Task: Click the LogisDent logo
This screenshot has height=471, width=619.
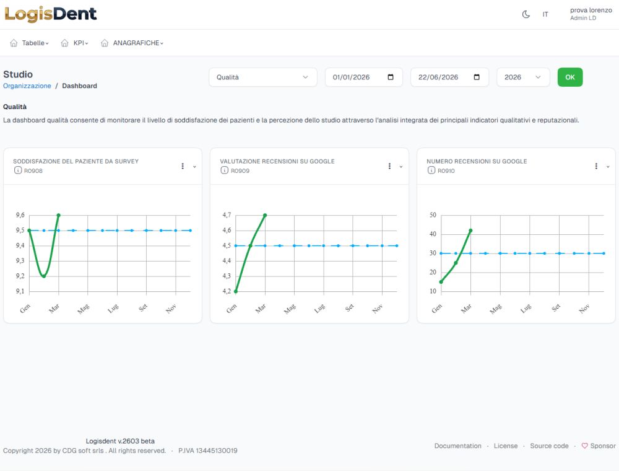Action: coord(50,14)
